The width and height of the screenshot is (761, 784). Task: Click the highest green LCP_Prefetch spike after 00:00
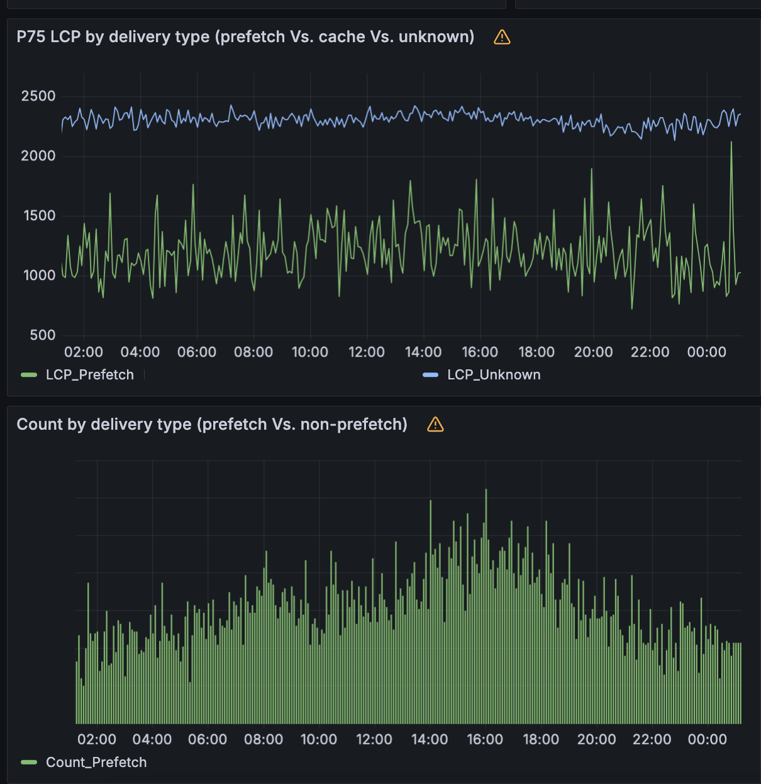tap(731, 143)
